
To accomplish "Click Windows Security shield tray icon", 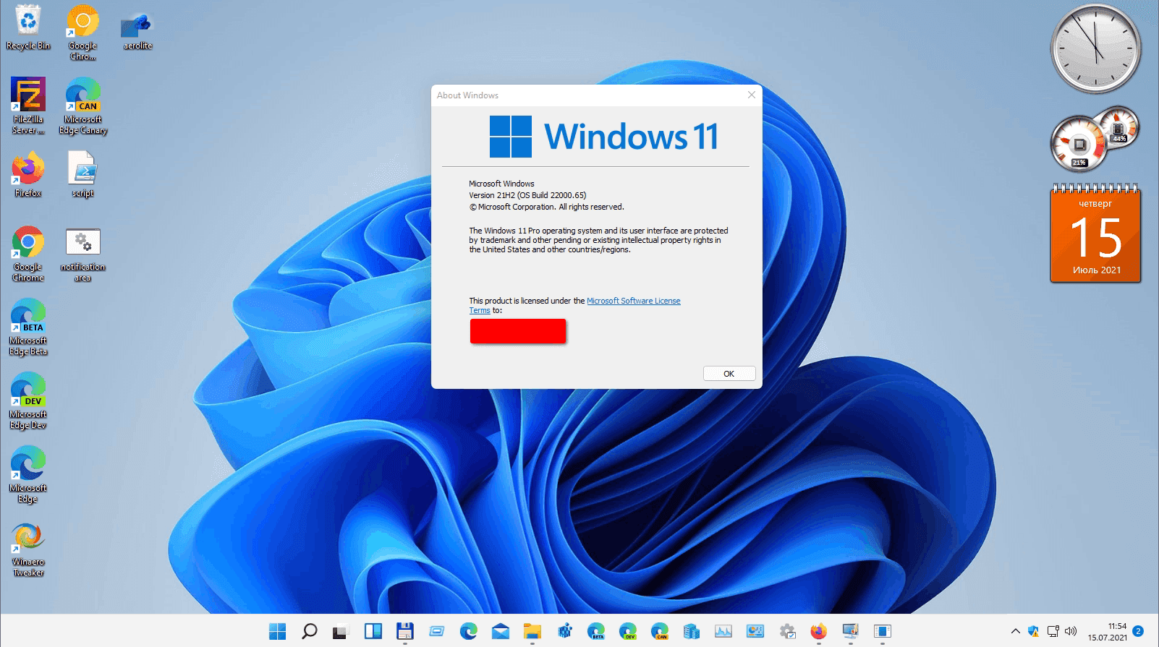I will pos(1033,631).
